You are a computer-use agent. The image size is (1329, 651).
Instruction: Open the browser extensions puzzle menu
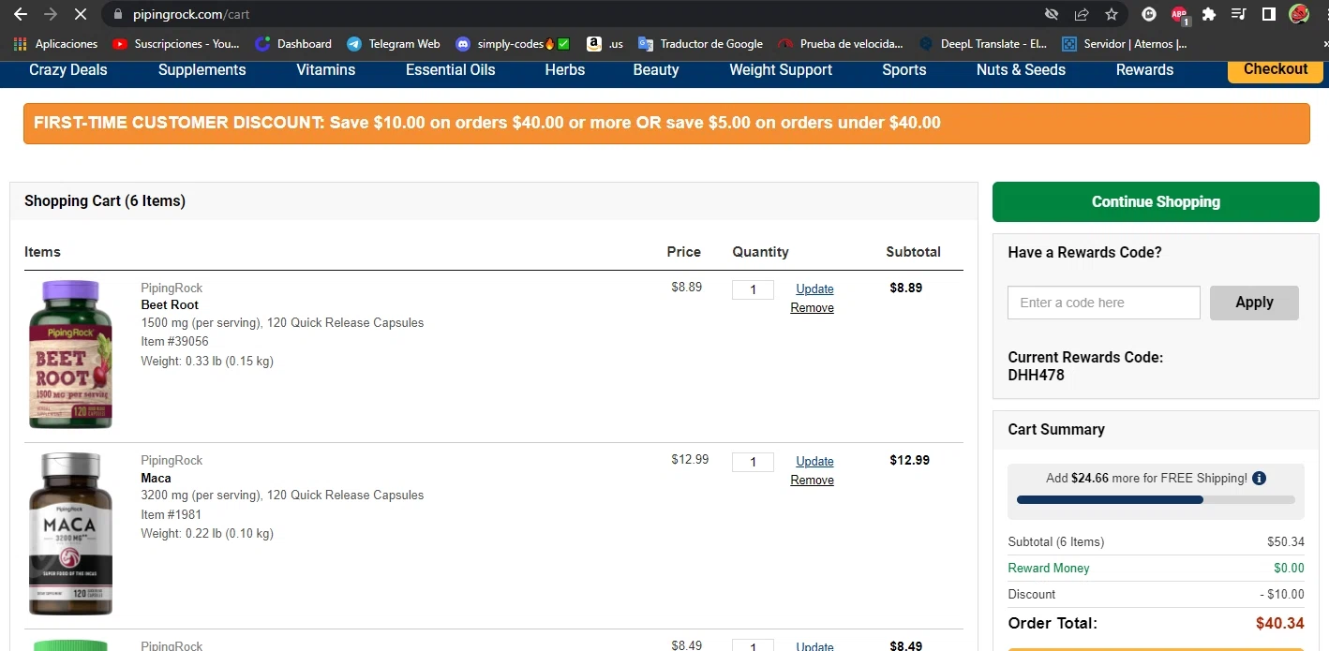(1208, 14)
